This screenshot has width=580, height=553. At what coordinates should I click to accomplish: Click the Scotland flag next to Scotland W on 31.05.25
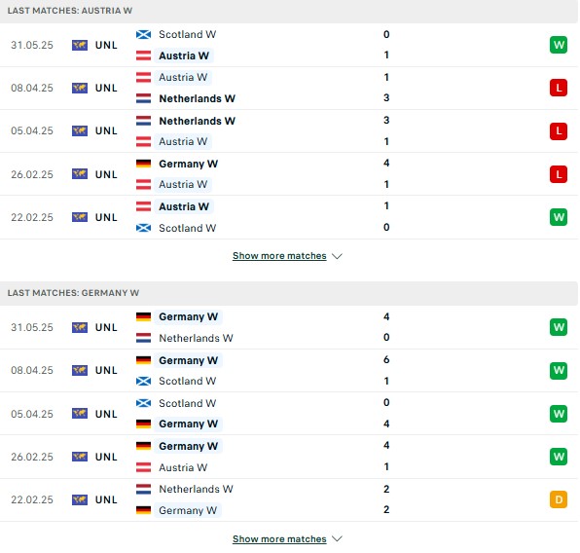coord(143,34)
